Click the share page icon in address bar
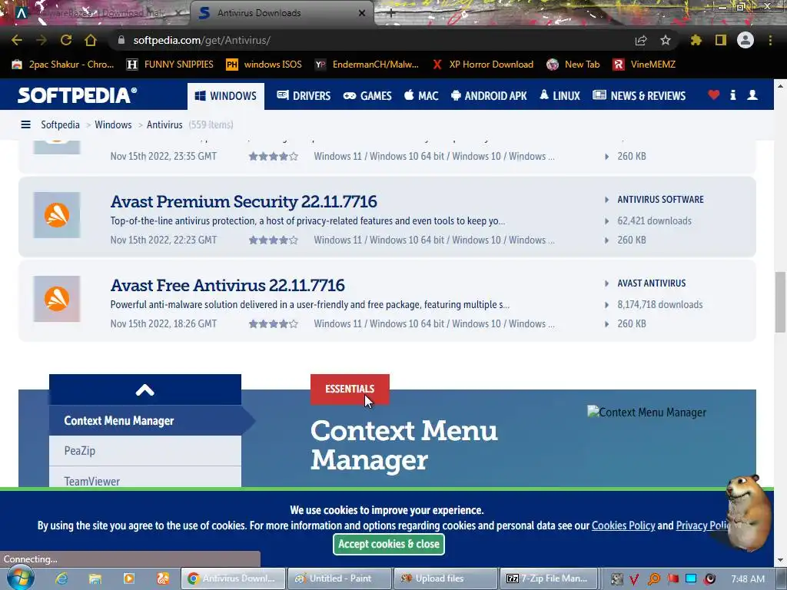 pos(641,40)
